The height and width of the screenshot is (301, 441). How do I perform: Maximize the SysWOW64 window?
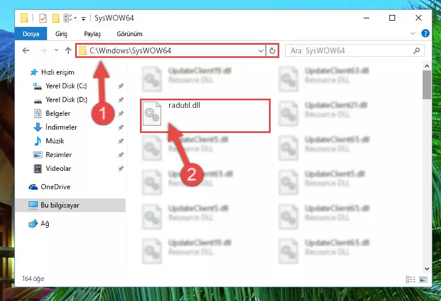coord(392,18)
